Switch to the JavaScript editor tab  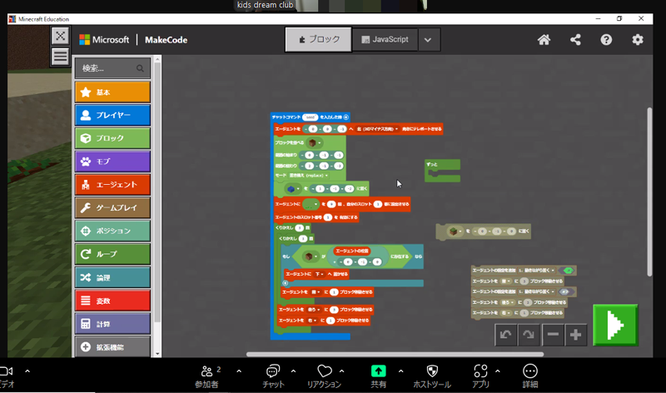pos(385,39)
